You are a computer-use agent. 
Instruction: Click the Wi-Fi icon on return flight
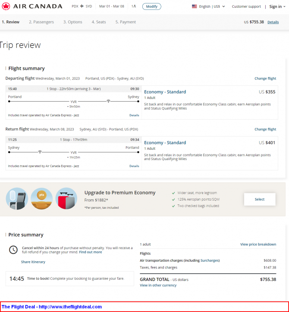pyautogui.click(x=40, y=152)
